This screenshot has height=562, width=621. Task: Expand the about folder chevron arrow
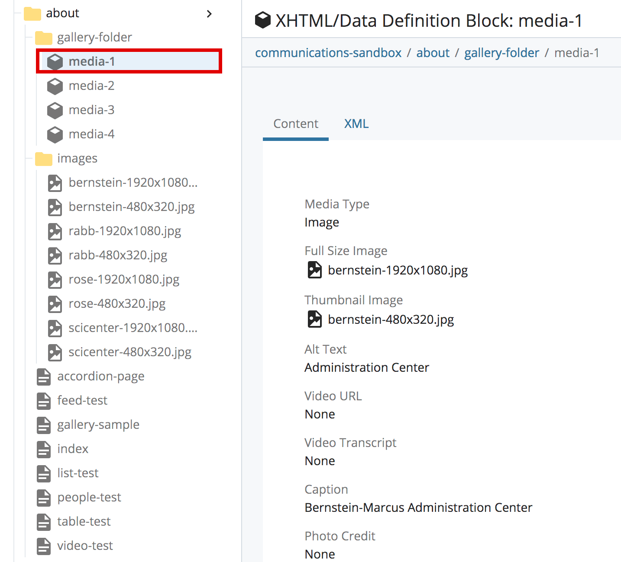(x=209, y=14)
